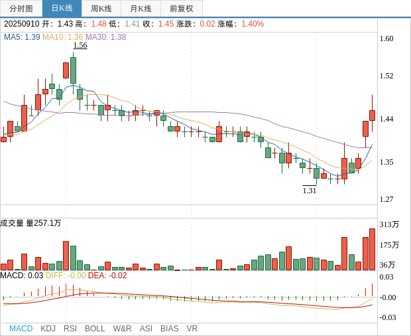Screen dimensions: 411x336
Task: Click the last red candlestick on the right
Action: (372, 116)
